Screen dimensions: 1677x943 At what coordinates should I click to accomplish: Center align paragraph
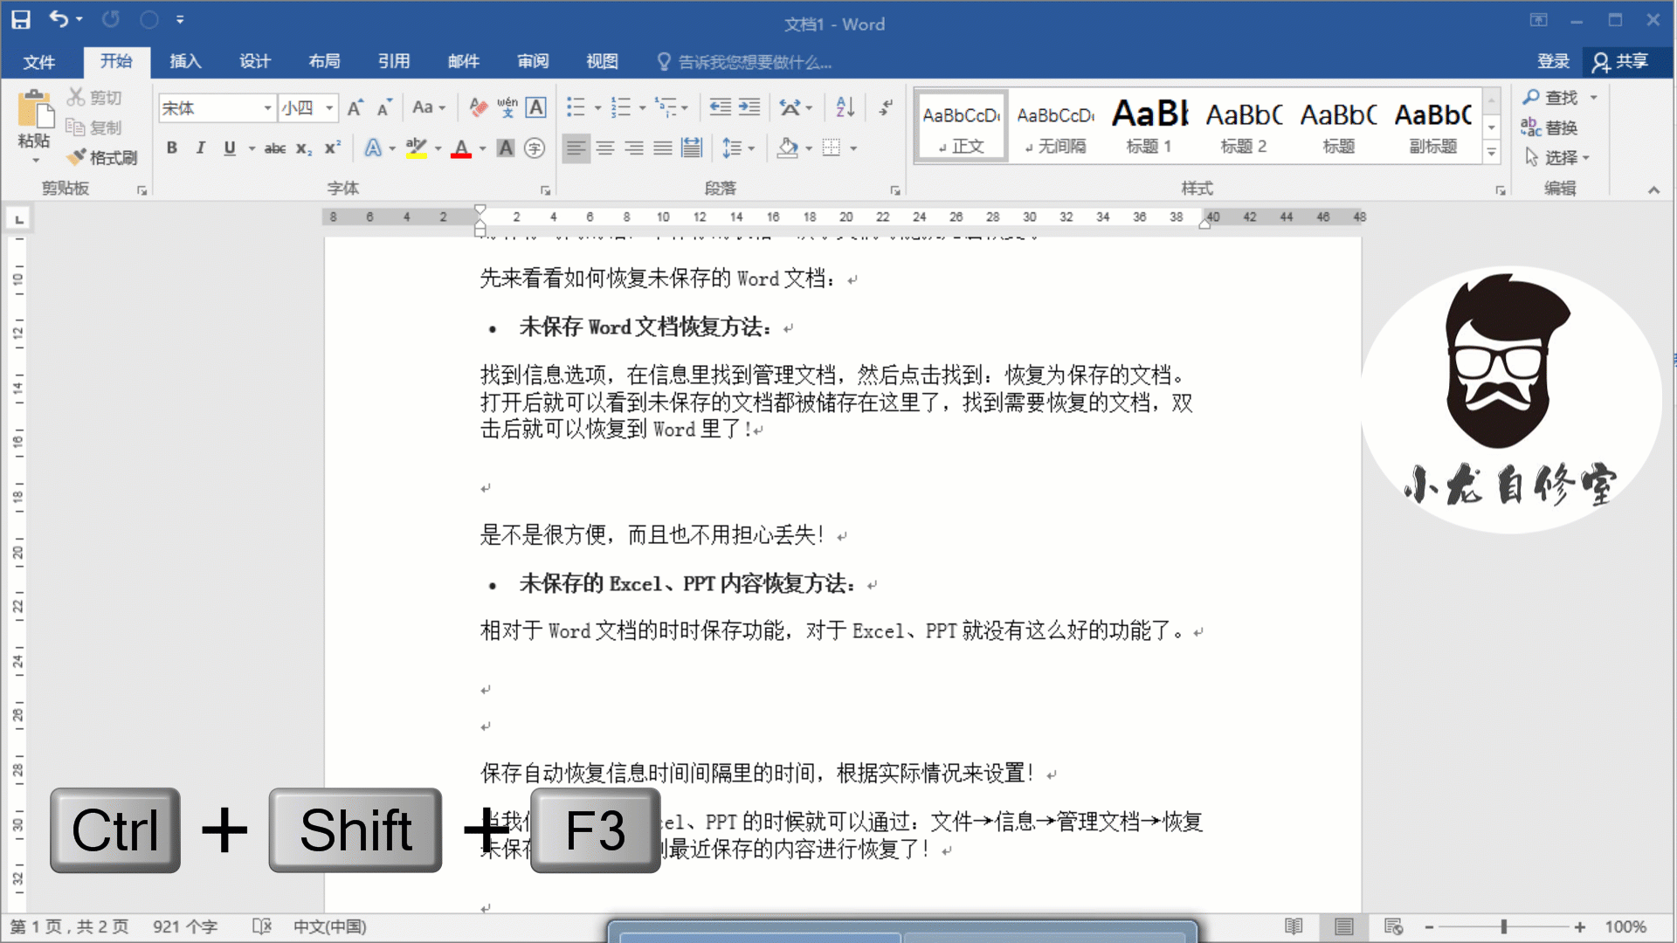pyautogui.click(x=605, y=148)
